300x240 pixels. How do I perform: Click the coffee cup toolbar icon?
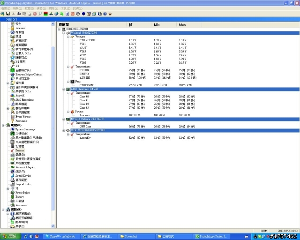click(110, 14)
